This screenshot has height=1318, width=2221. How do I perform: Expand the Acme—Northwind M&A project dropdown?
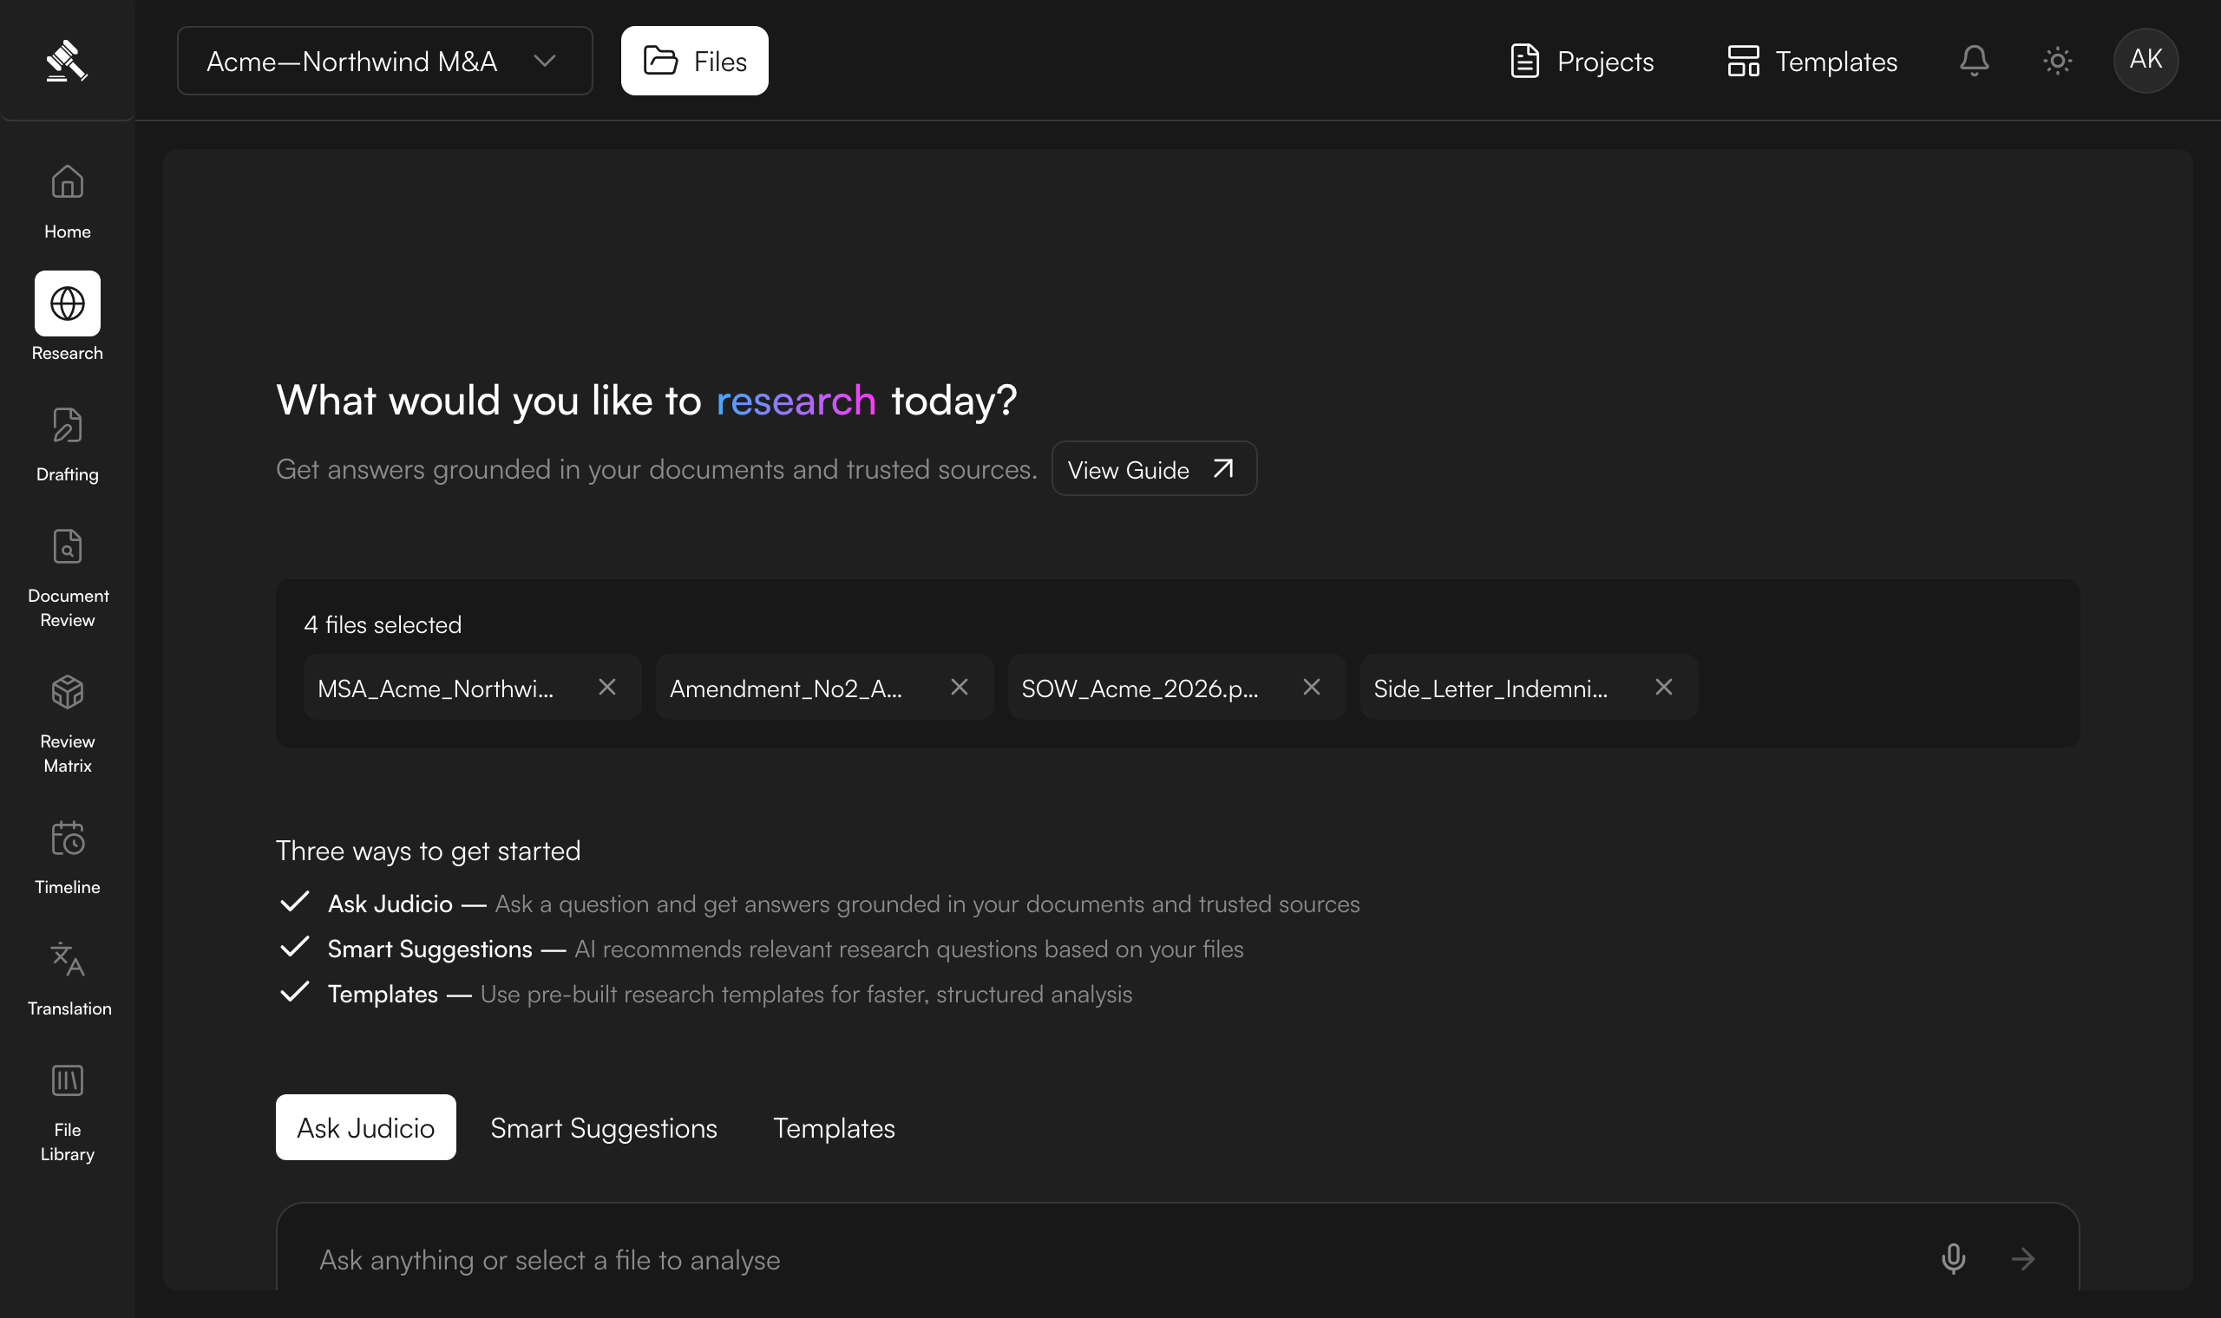click(384, 61)
